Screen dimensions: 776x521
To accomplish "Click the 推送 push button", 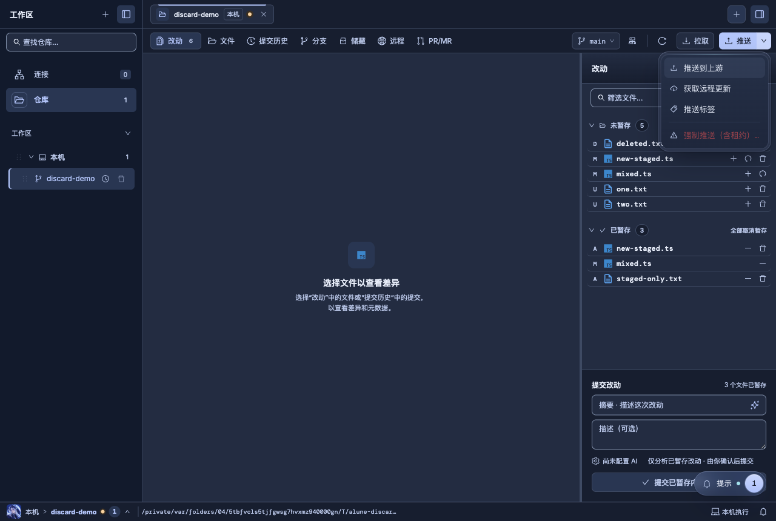I will click(x=738, y=41).
